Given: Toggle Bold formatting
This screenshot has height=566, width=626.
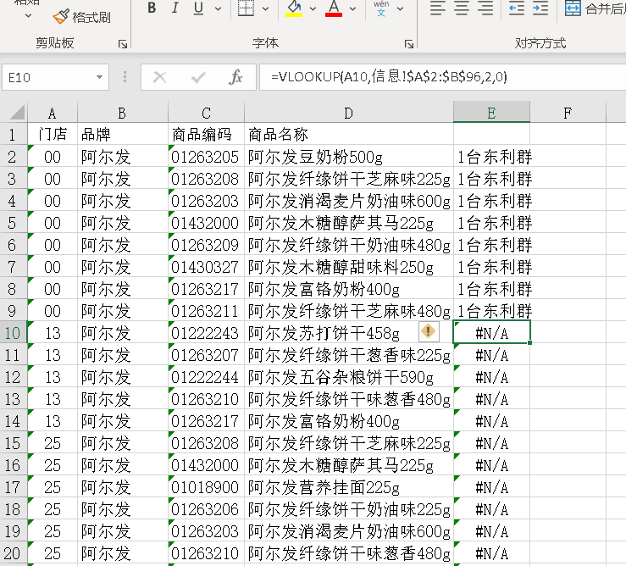Looking at the screenshot, I should pyautogui.click(x=152, y=8).
